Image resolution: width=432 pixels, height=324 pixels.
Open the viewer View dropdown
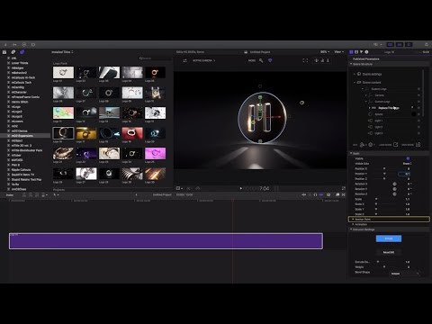tap(339, 52)
